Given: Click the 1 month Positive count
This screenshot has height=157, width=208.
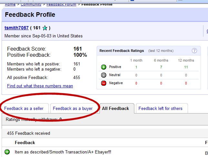Looking at the screenshot, I should [136, 67].
